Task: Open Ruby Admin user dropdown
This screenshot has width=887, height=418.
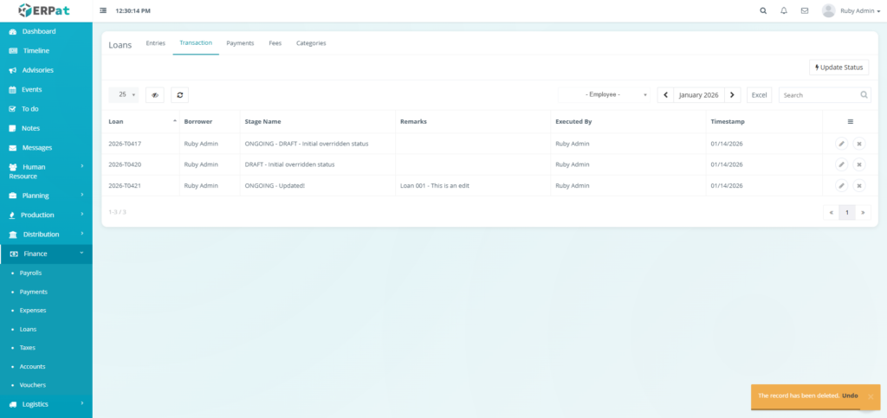Action: [860, 10]
